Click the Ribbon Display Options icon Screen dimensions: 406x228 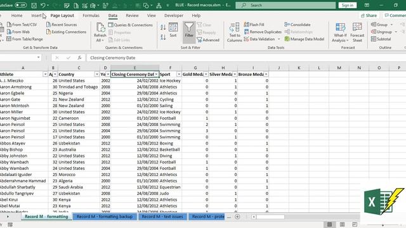367,5
